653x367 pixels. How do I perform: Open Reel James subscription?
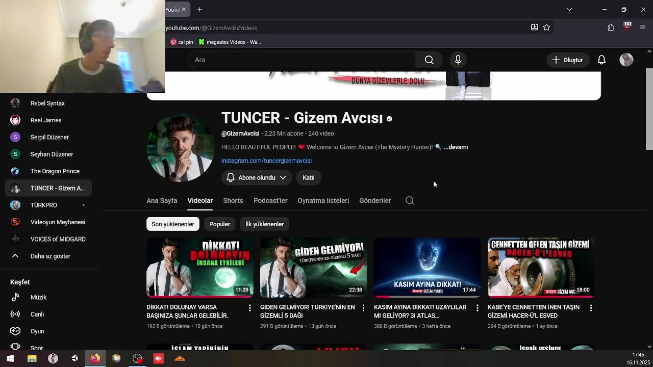pyautogui.click(x=48, y=120)
